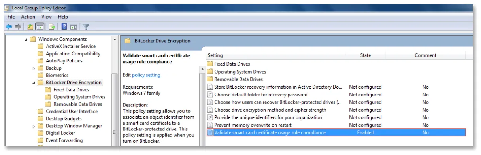Click the Back arrow toolbar icon

pyautogui.click(x=8, y=26)
